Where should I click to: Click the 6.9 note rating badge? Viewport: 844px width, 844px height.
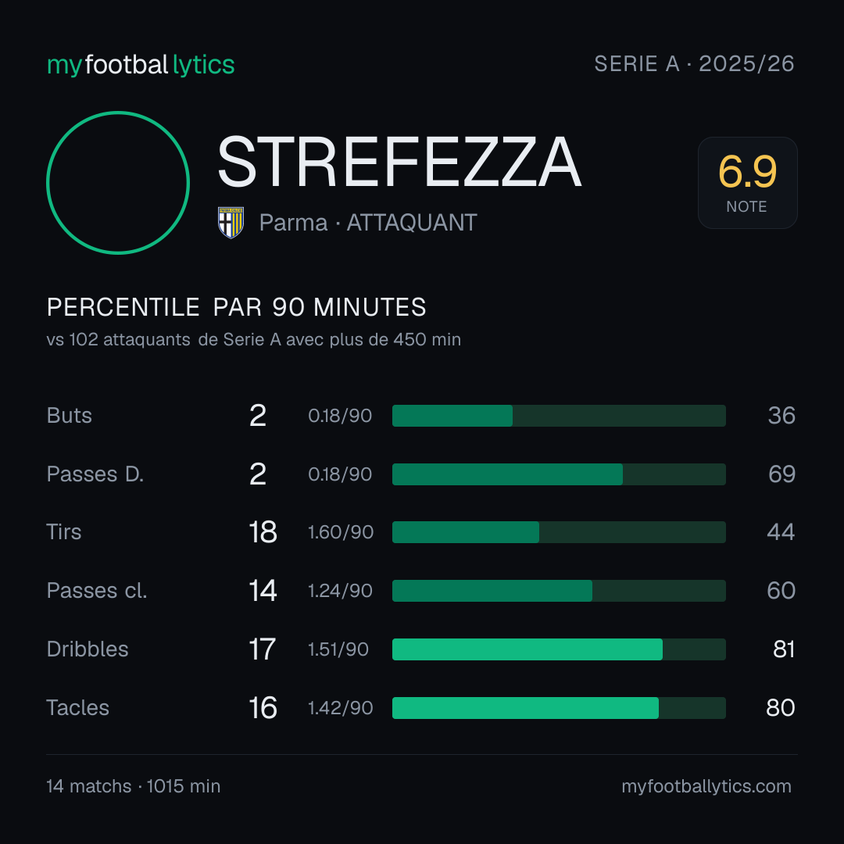pos(748,182)
